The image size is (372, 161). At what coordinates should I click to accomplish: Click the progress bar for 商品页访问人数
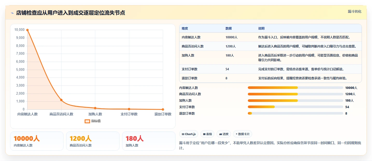(296, 94)
